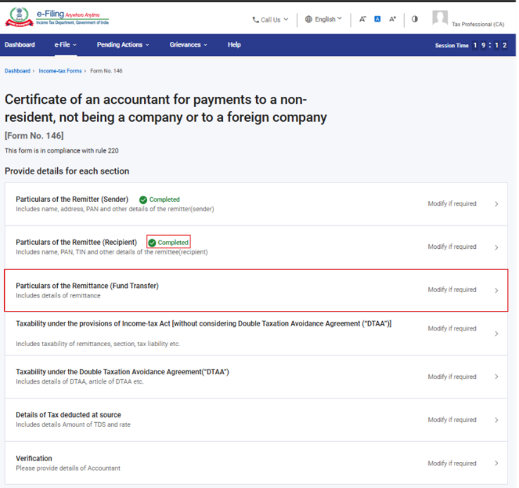
Task: Decrease font size with small A icon
Action: [362, 19]
